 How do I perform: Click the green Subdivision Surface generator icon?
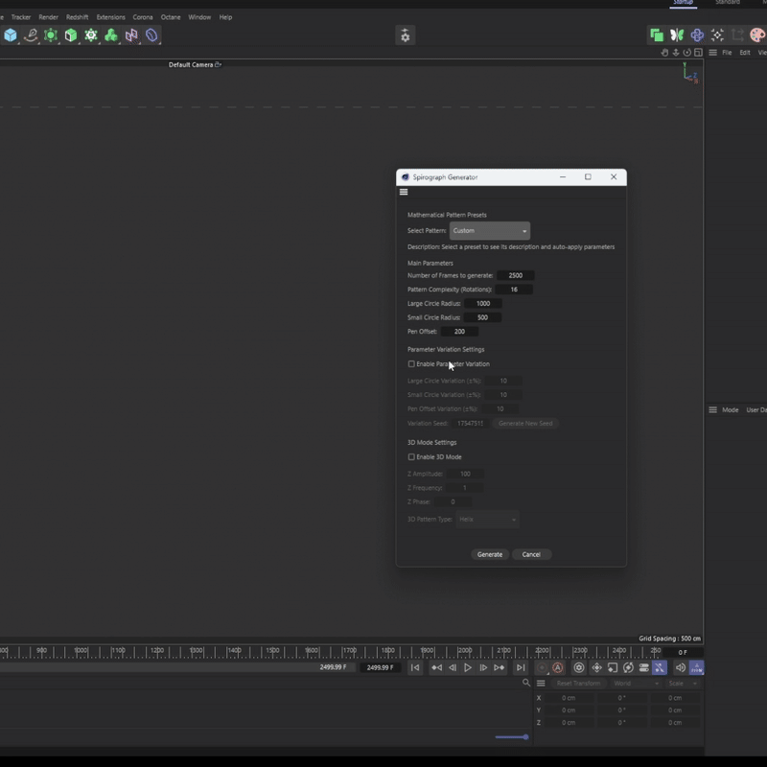[x=51, y=35]
